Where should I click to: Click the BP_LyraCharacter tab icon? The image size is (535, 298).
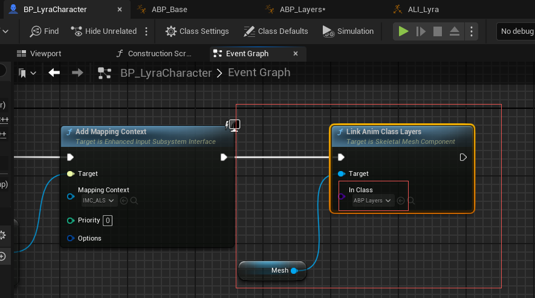click(13, 9)
